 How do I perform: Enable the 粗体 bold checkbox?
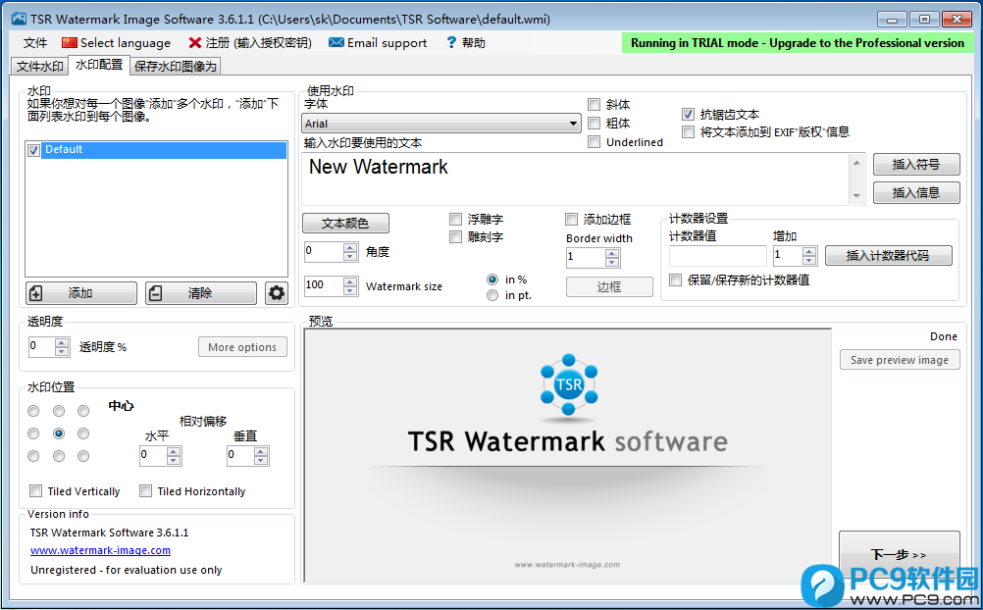pyautogui.click(x=594, y=124)
